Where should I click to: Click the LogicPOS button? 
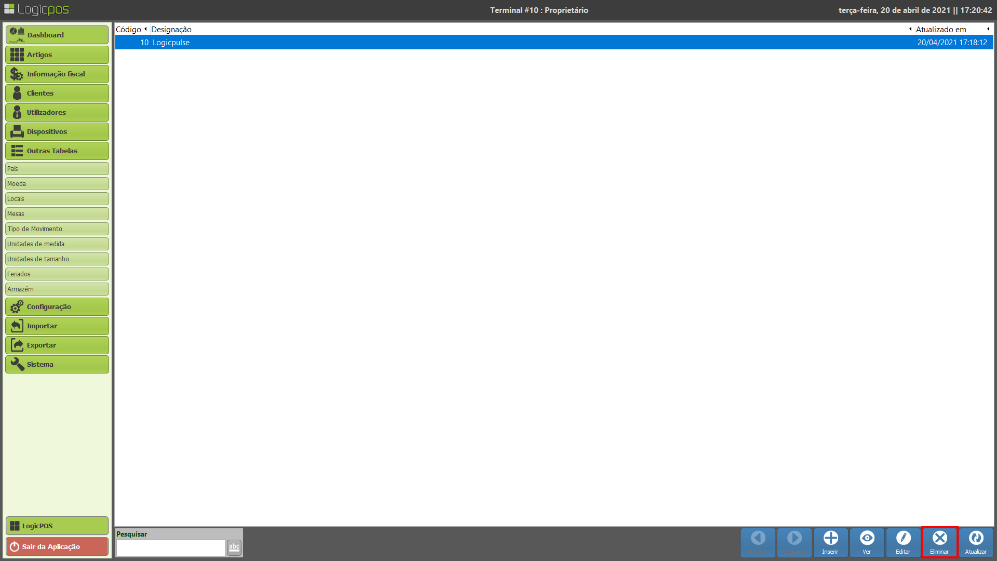[57, 526]
